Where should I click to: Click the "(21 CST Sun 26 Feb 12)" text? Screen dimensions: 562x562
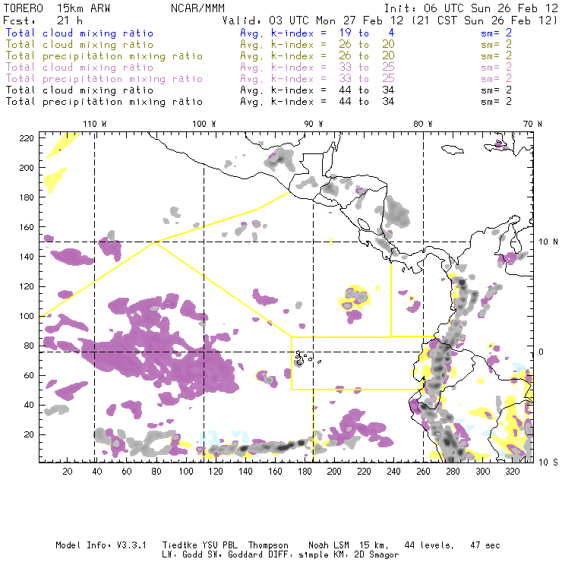[485, 21]
